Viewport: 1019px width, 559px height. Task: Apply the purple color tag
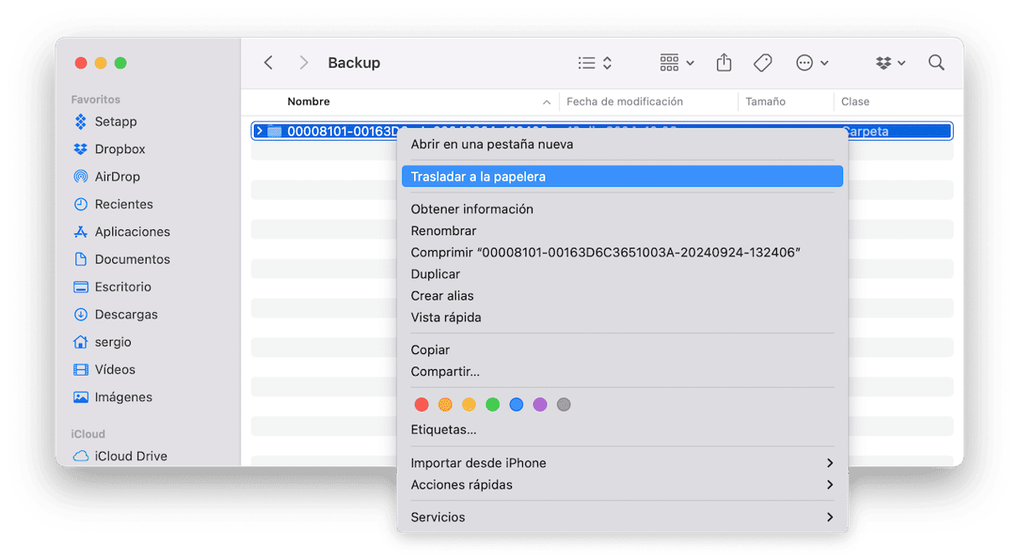click(540, 404)
